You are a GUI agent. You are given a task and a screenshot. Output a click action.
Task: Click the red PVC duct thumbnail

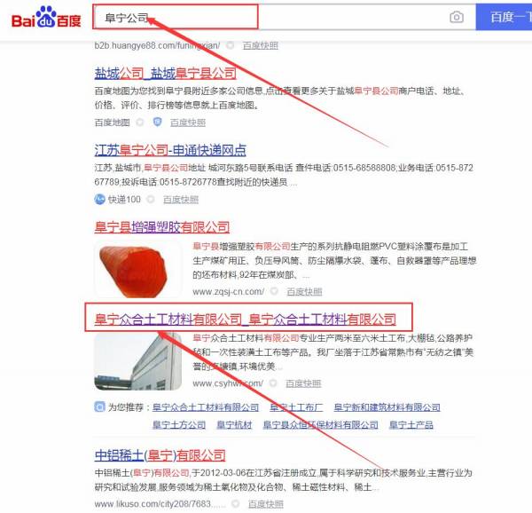pyautogui.click(x=137, y=270)
